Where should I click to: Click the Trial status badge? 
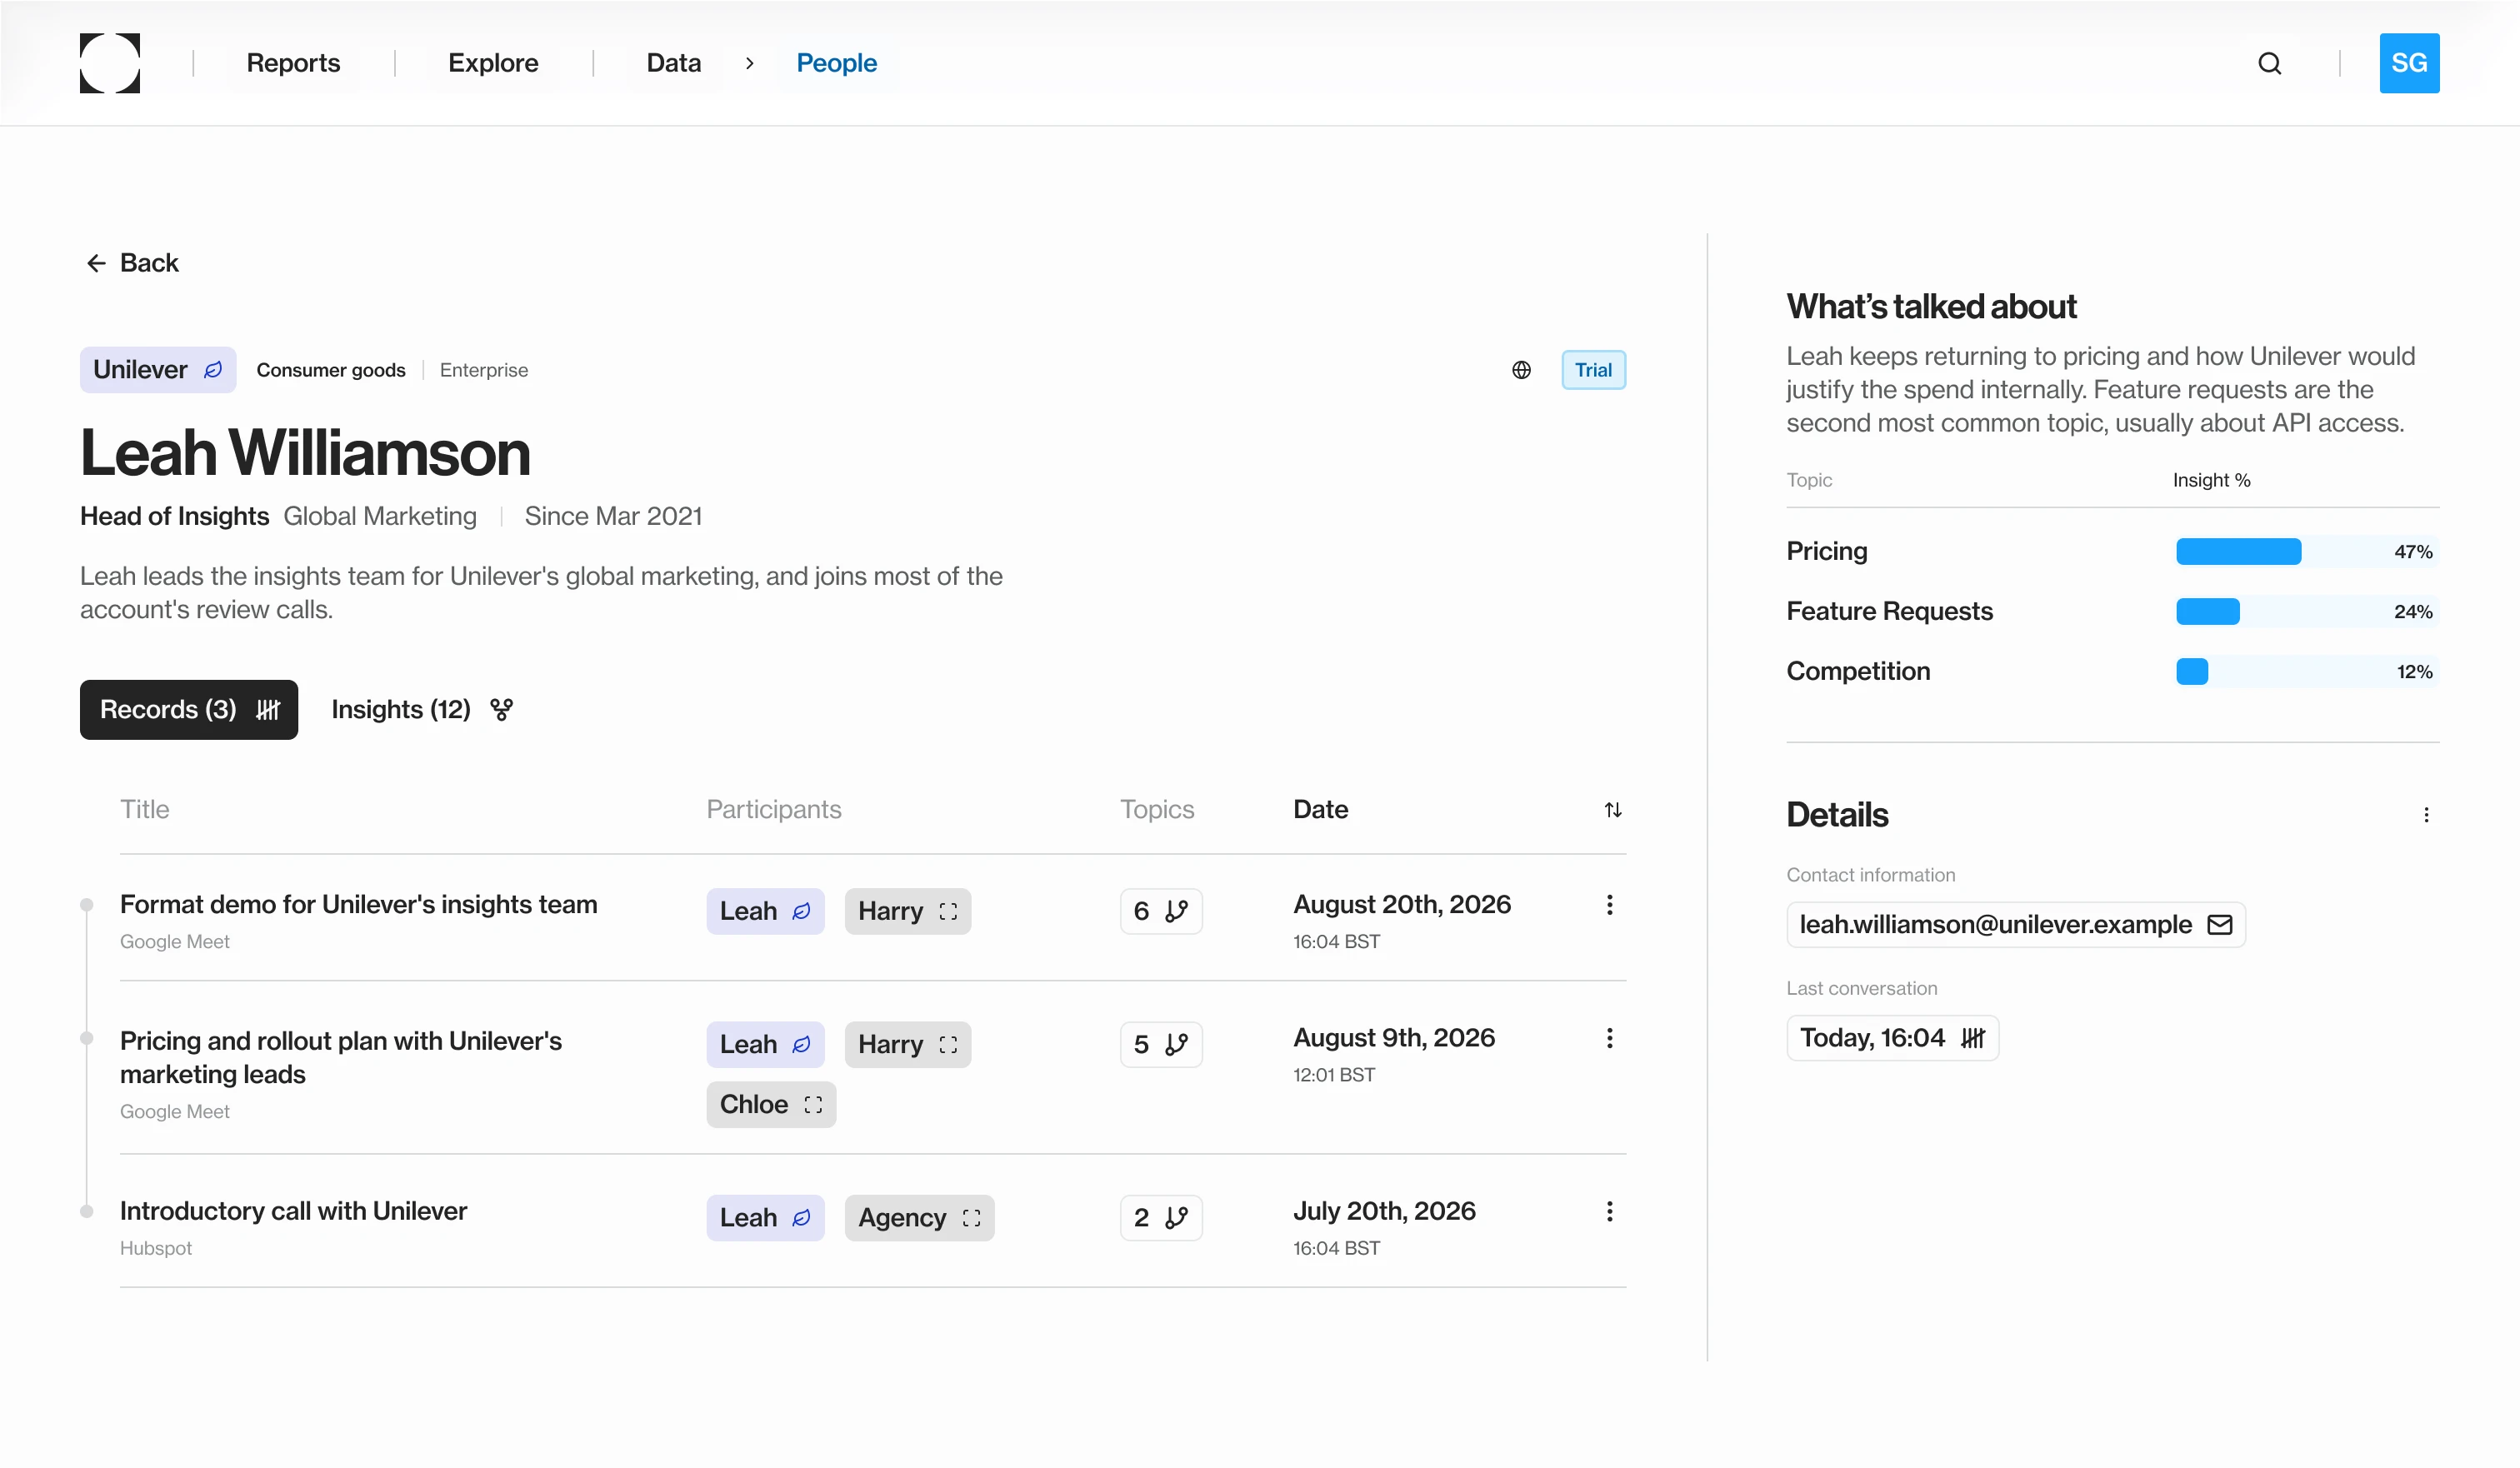click(x=1593, y=370)
